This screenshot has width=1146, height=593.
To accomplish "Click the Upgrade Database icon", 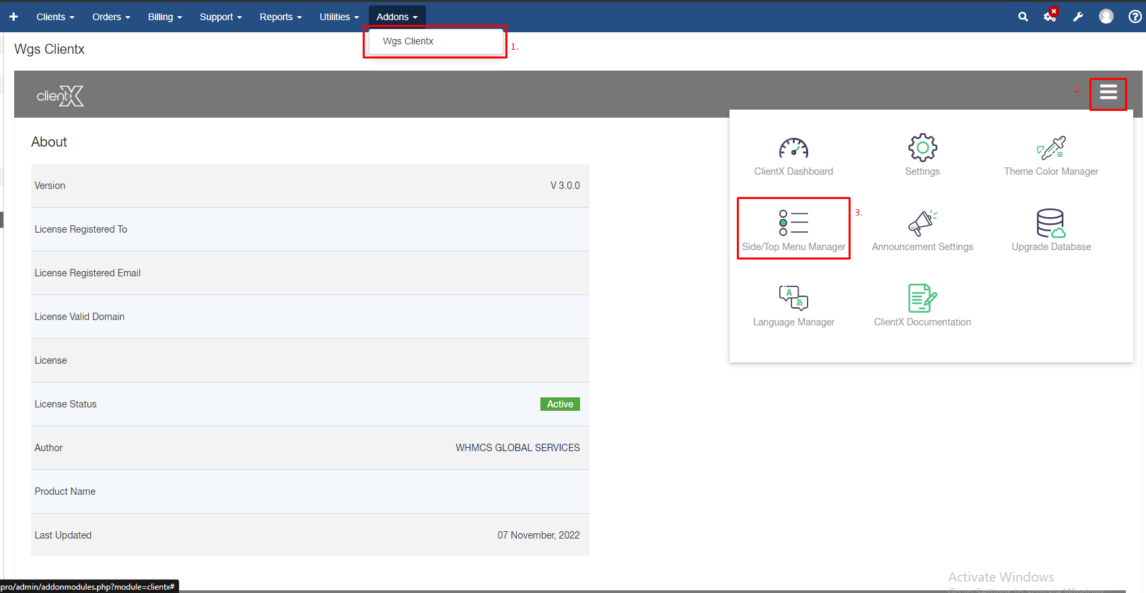I will coord(1050,224).
